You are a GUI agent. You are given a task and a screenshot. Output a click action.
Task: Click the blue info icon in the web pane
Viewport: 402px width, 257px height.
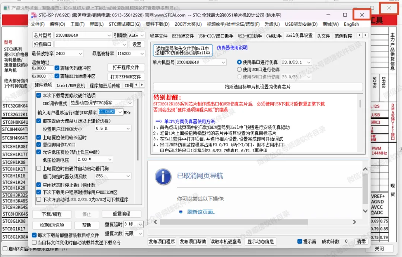tap(163, 177)
